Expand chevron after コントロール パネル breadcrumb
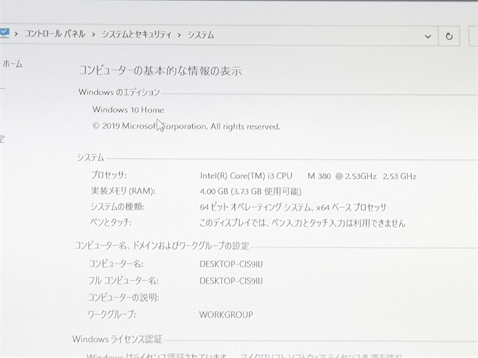478x358 pixels. click(94, 34)
